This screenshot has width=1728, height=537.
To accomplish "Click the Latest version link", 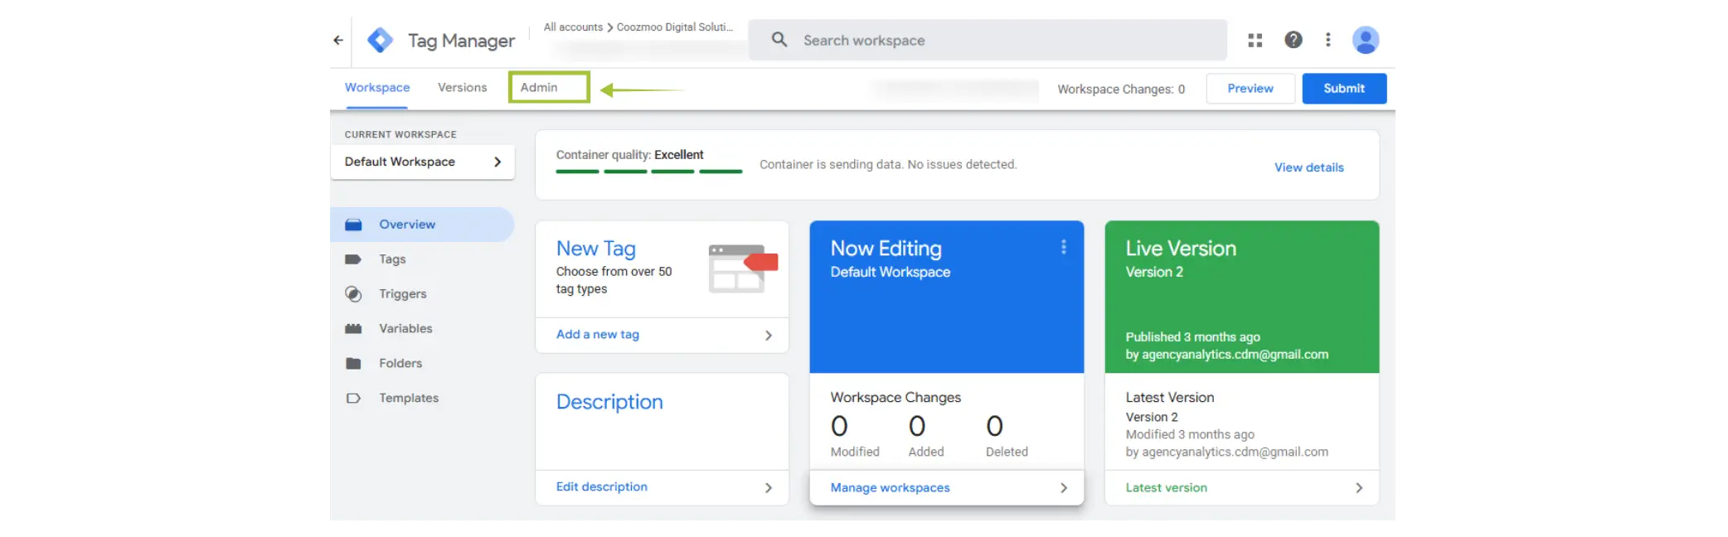I will point(1167,488).
